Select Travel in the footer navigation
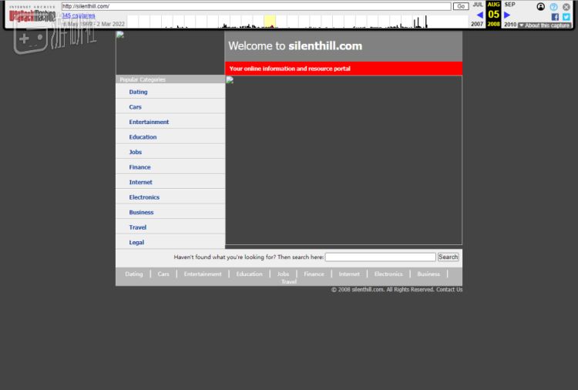This screenshot has width=578, height=390. click(289, 281)
